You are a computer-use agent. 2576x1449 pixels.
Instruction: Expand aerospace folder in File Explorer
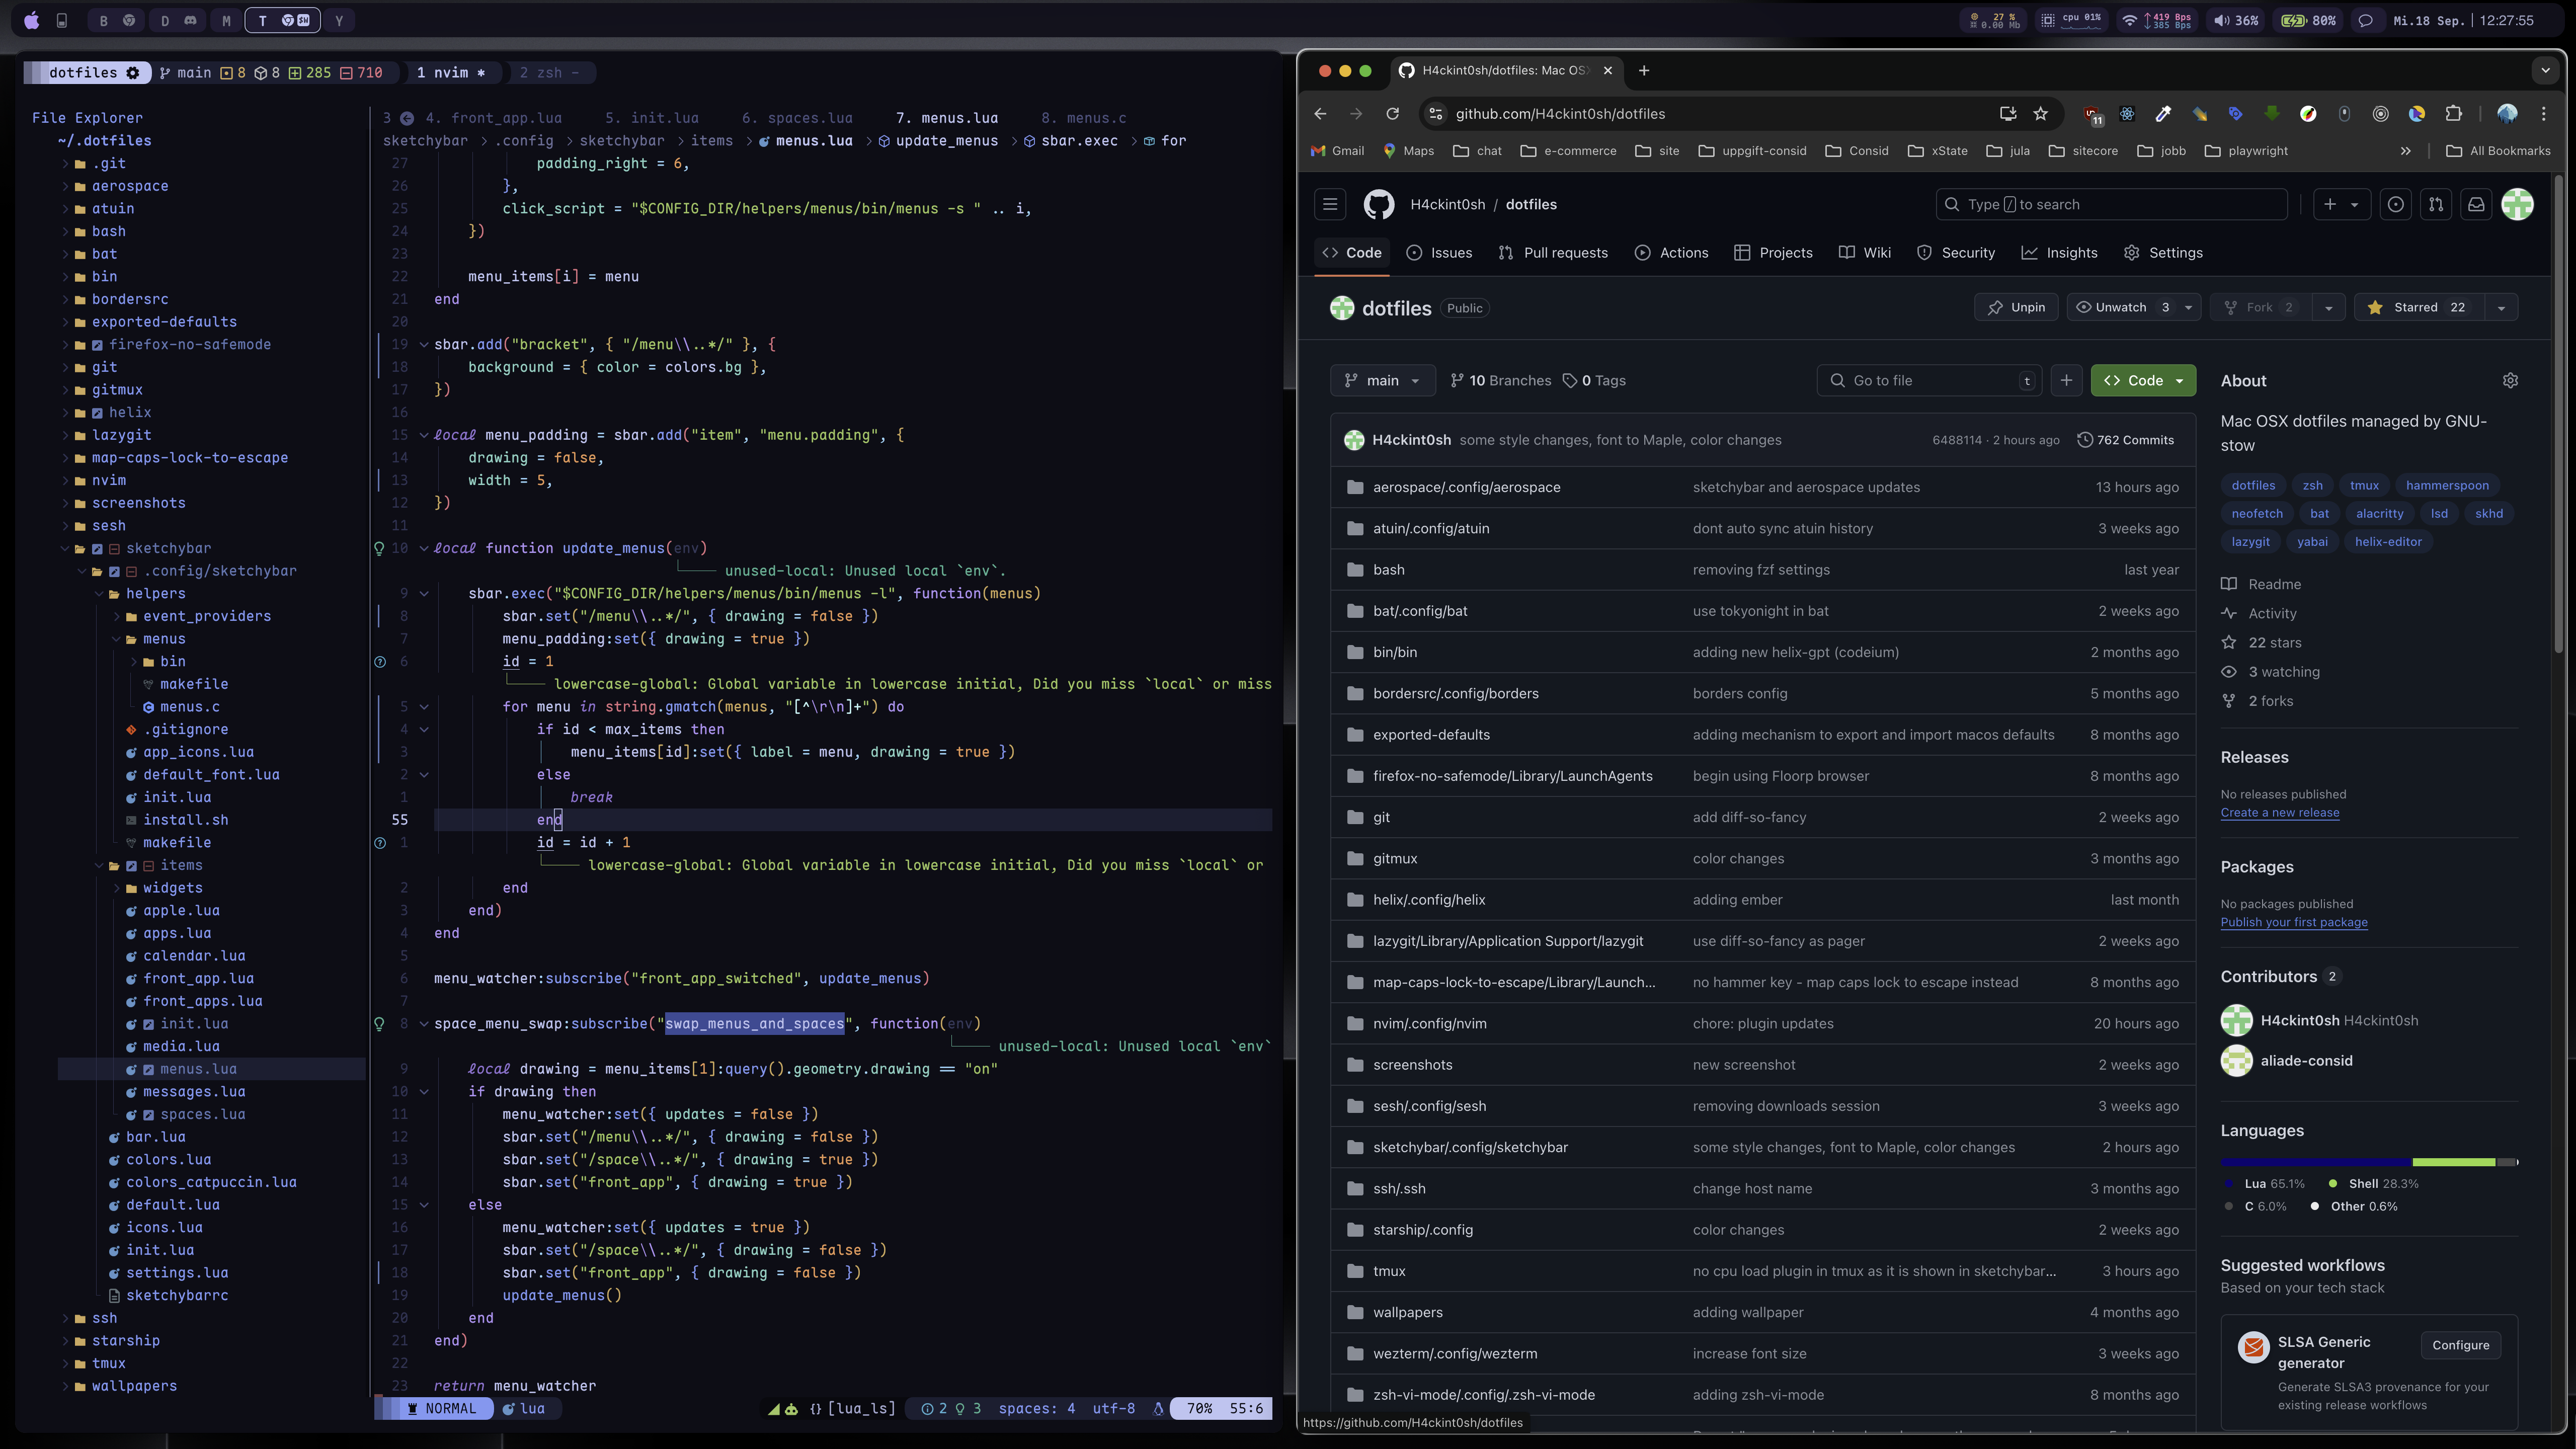(x=66, y=186)
